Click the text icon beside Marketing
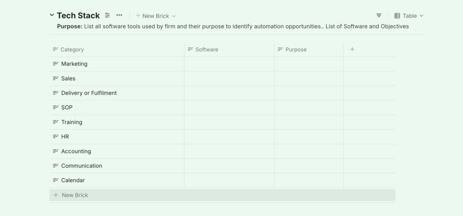The image size is (463, 216). 55,64
